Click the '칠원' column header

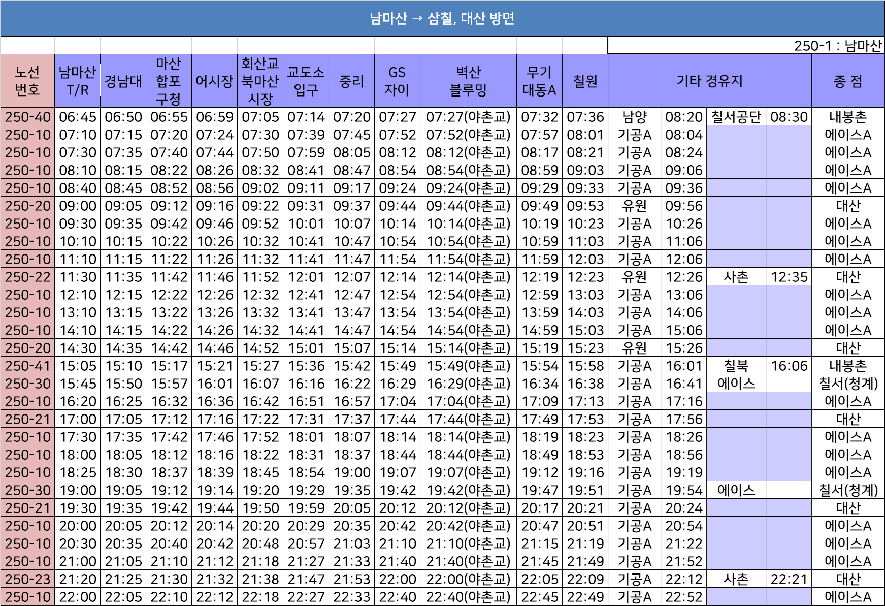pos(585,81)
